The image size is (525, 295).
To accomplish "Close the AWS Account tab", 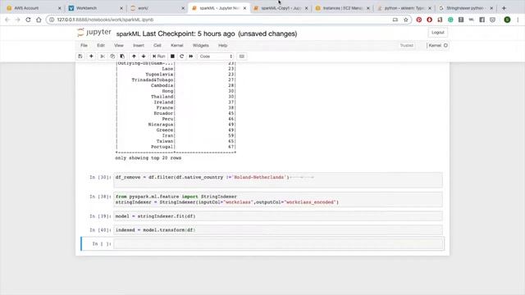I will 60,8.
